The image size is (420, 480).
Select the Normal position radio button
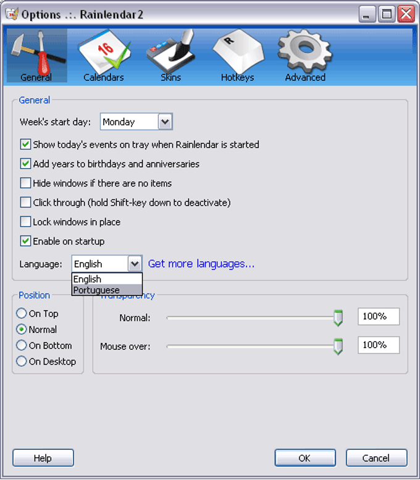coord(21,329)
